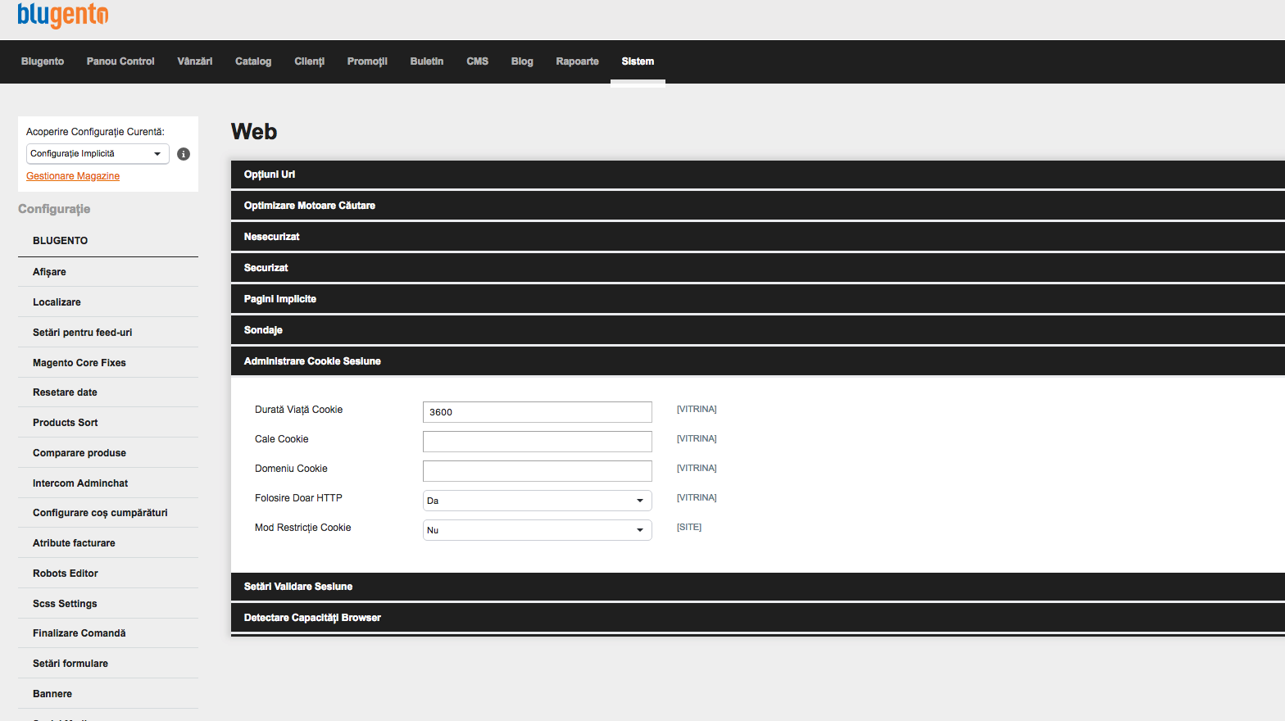
Task: Open Configurare coș cumpărături settings
Action: pos(108,513)
